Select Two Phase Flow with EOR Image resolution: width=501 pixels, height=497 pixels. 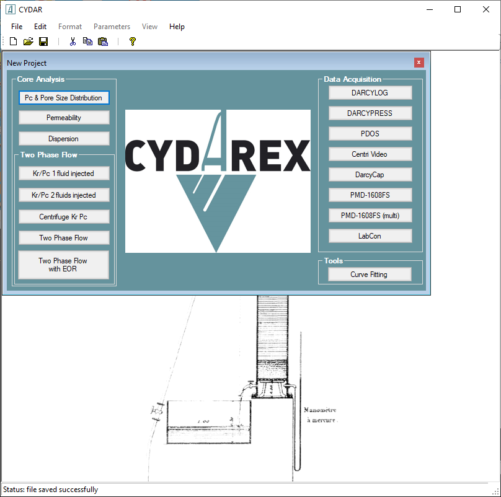coord(64,265)
